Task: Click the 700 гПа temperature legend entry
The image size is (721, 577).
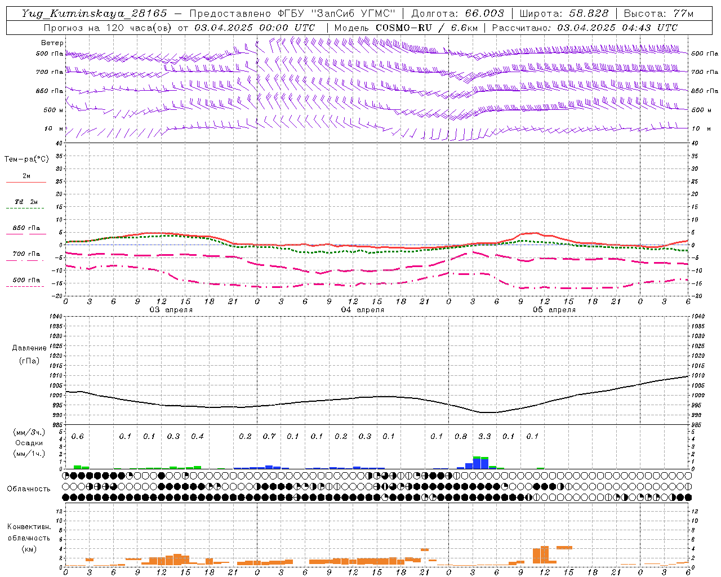Action: (x=26, y=254)
